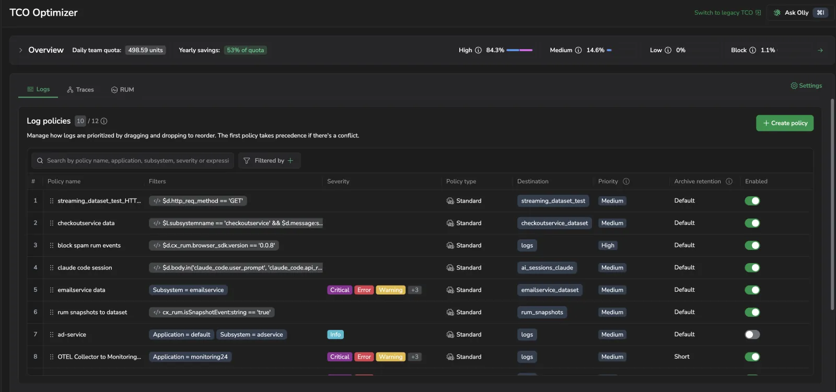Click the rum_snapshots destination chip

click(542, 312)
